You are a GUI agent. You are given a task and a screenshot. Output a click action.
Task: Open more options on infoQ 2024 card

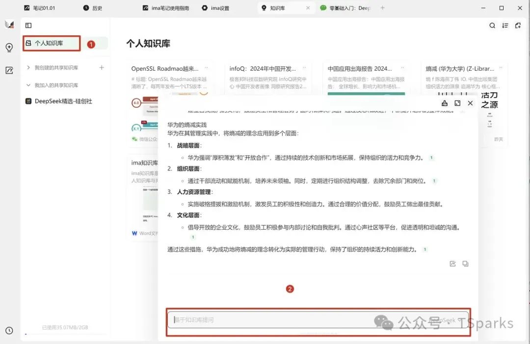(x=304, y=68)
